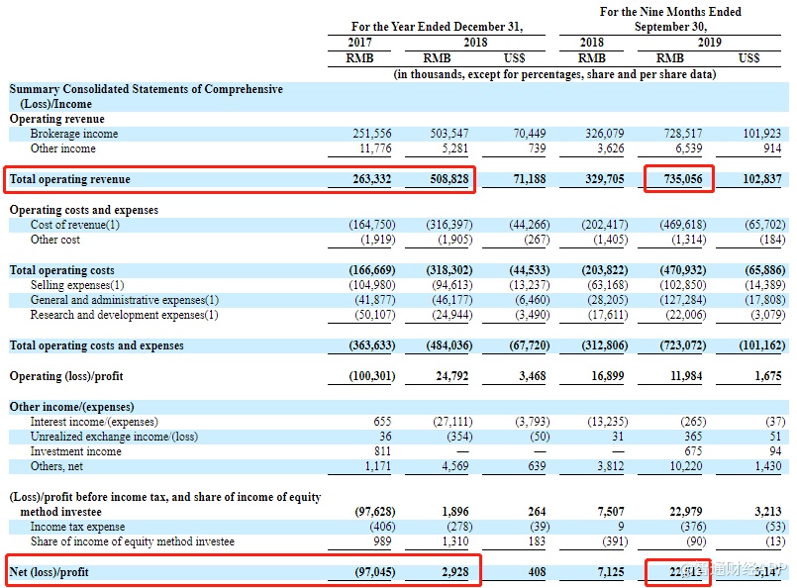Viewport: 797px width, 588px height.
Task: Select the "Share of income of equity method investee" label
Action: click(x=132, y=541)
